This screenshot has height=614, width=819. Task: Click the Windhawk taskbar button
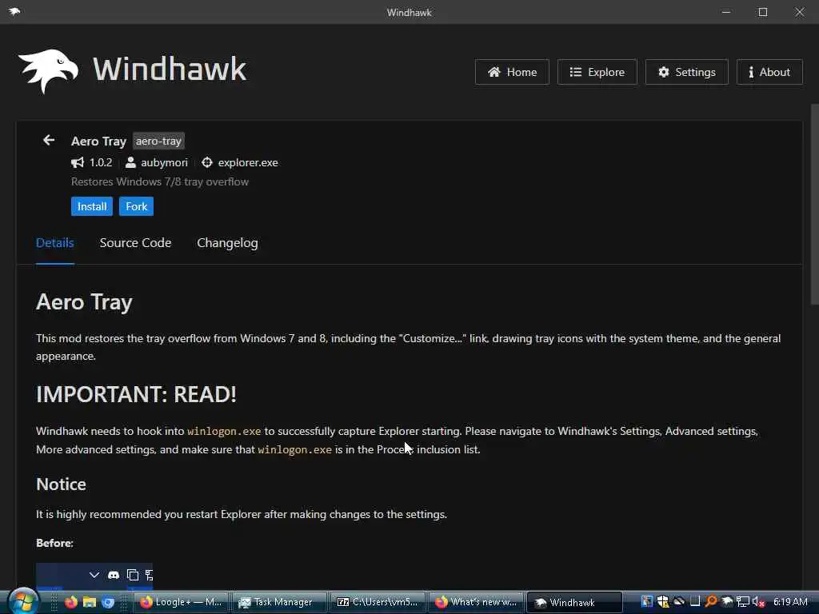(x=574, y=602)
